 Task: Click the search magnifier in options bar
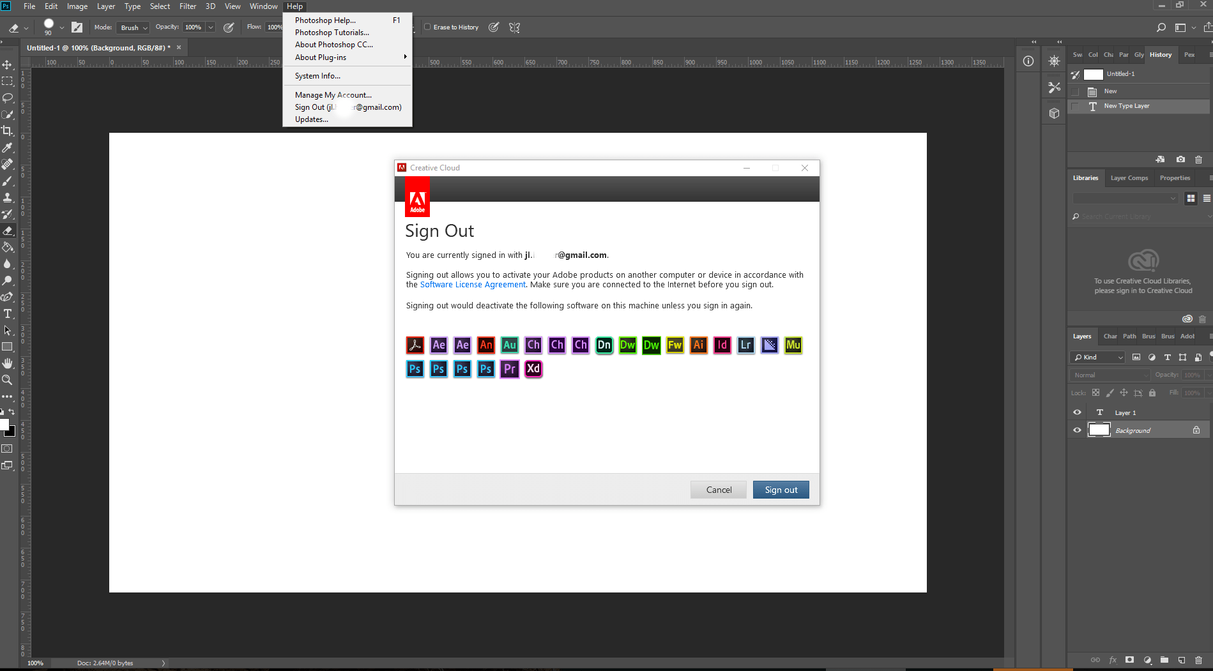tap(1161, 27)
